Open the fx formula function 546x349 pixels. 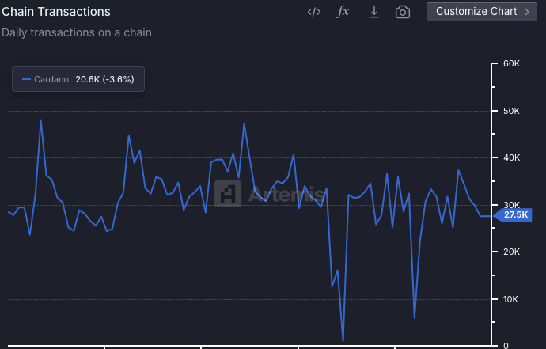(343, 12)
